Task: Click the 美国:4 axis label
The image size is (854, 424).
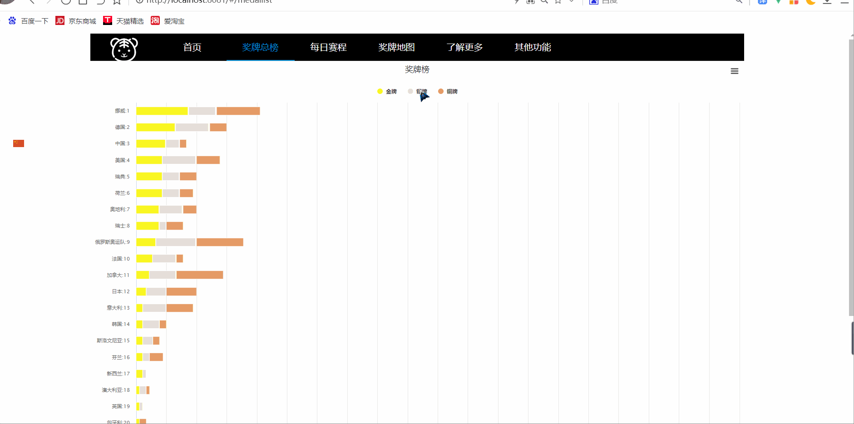Action: pos(122,160)
